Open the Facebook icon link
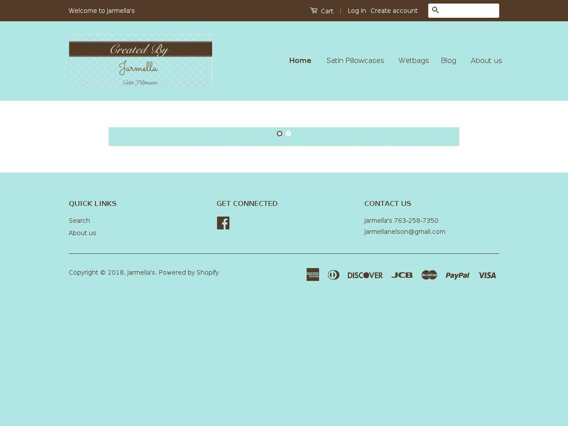 point(223,223)
